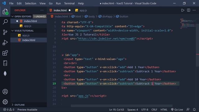
Task: Open notifications bell in status bar
Action: (x=194, y=110)
